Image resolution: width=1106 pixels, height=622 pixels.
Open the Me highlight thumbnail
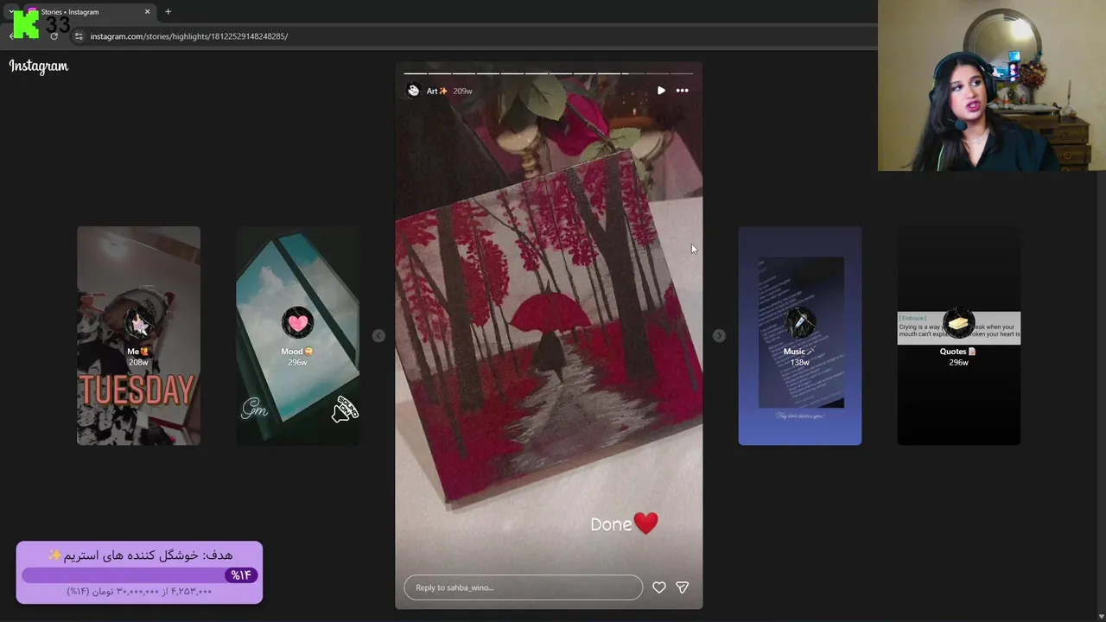(138, 336)
